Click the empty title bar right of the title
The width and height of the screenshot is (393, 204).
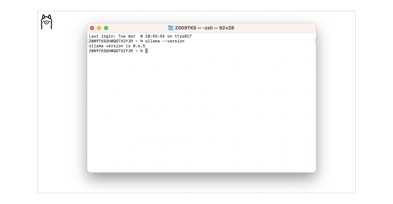(276, 28)
